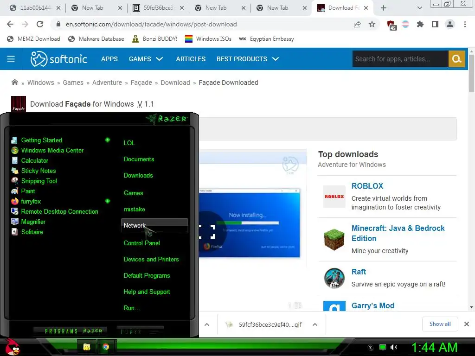This screenshot has width=475, height=356.
Task: Switch to the first New Tab
Action: pos(92,8)
